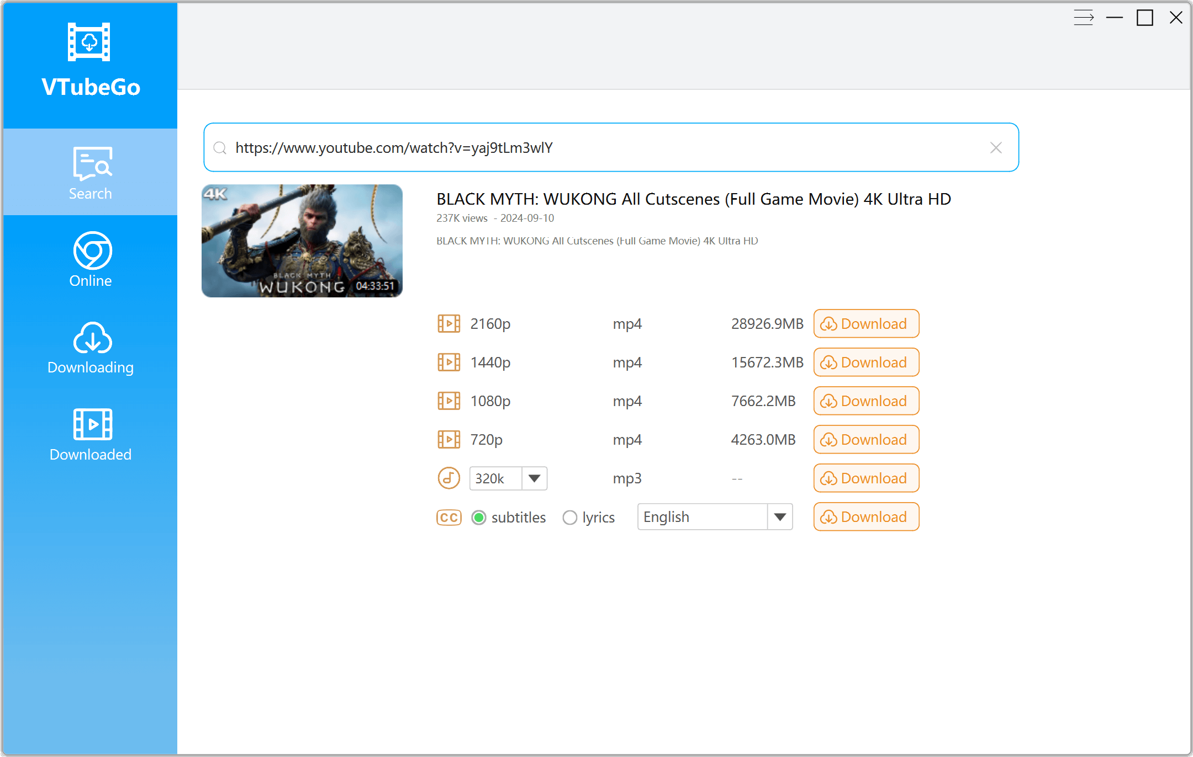Click the collapse sidebar arrow at top right

pos(1084,18)
